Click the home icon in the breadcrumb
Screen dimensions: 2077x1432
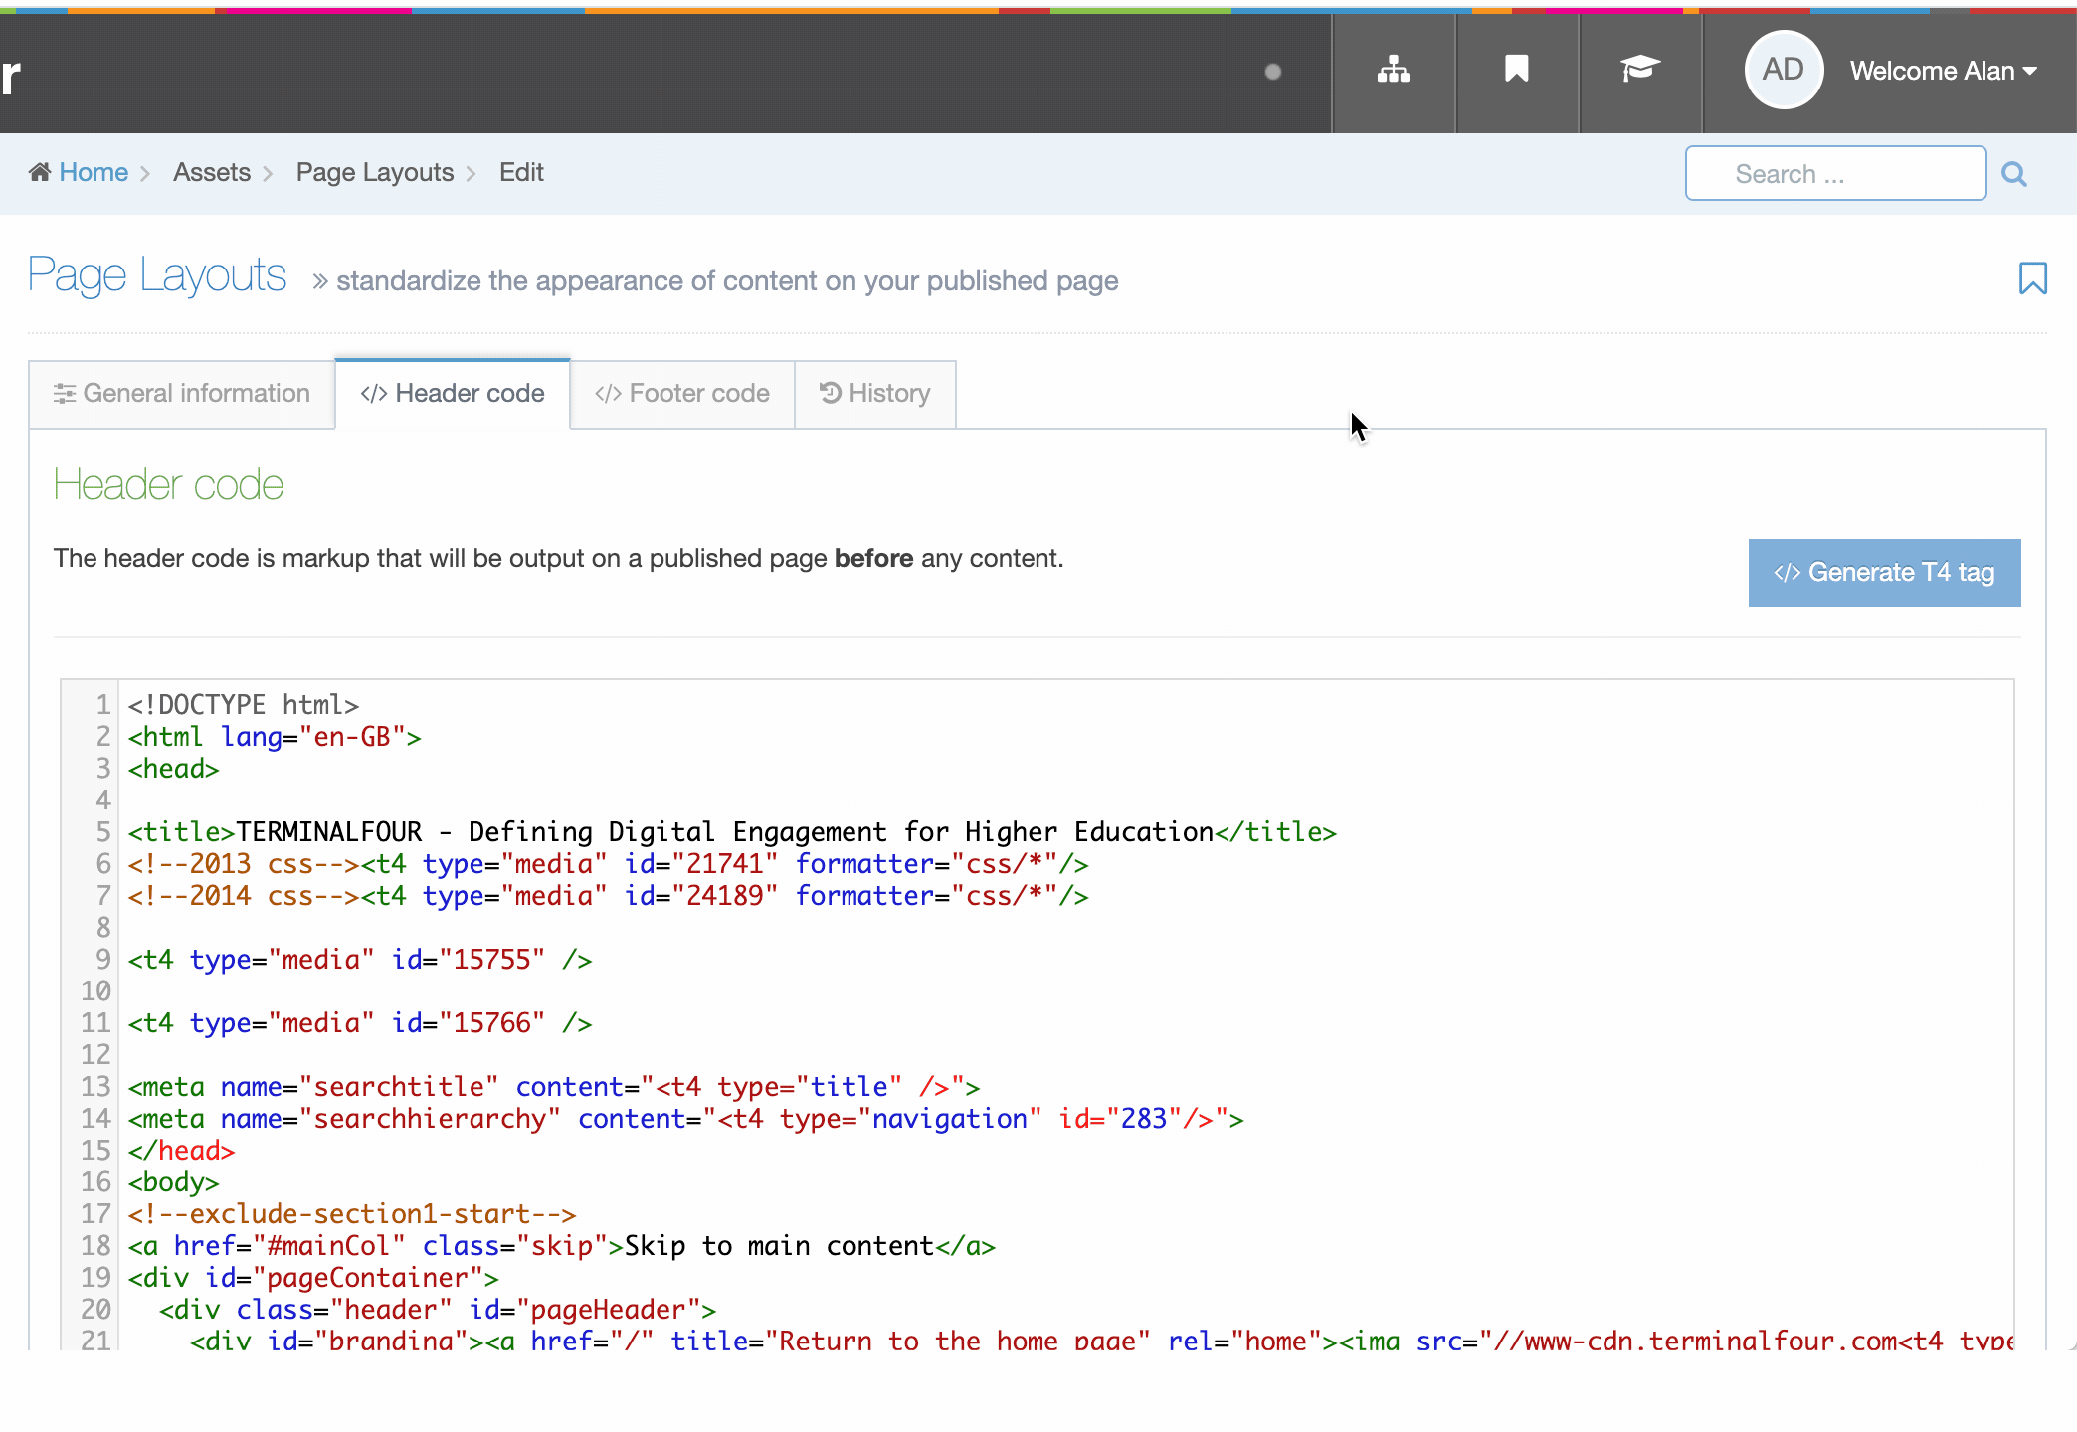(x=42, y=171)
